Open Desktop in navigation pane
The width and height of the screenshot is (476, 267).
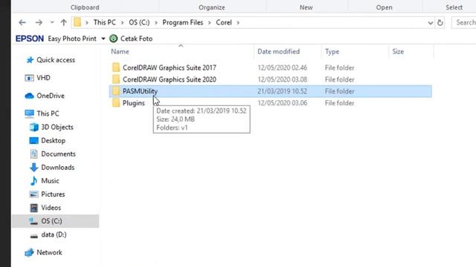point(54,140)
